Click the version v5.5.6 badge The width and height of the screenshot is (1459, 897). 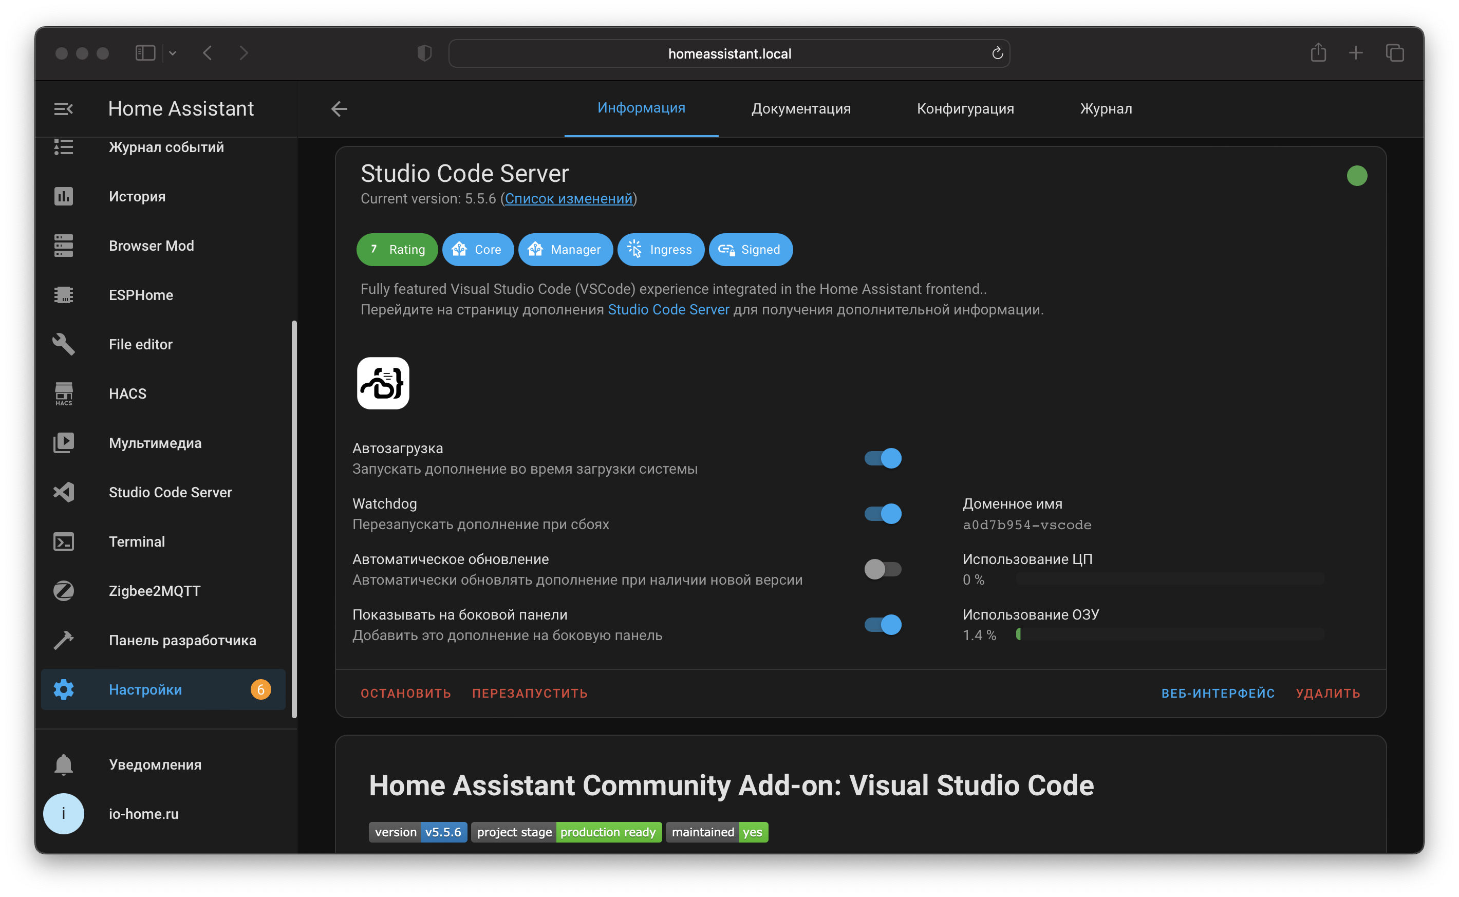418,832
